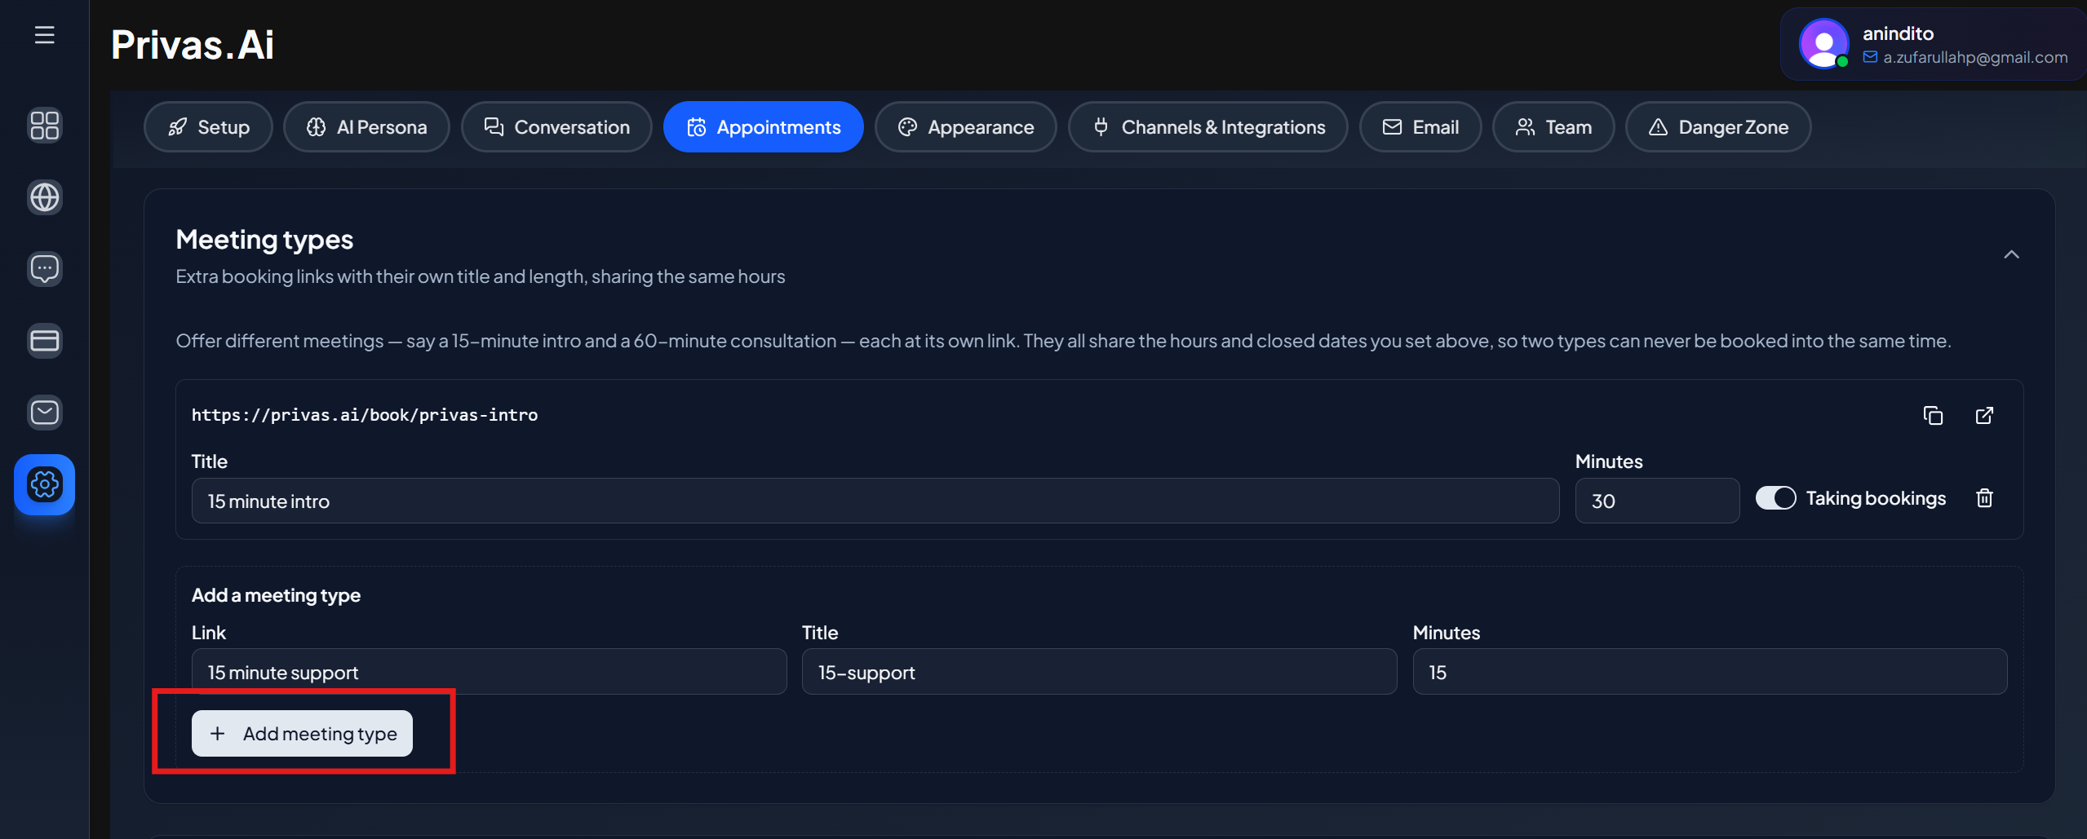Screen dimensions: 2087x839
Task: Switch to the Appearance tab
Action: click(965, 127)
